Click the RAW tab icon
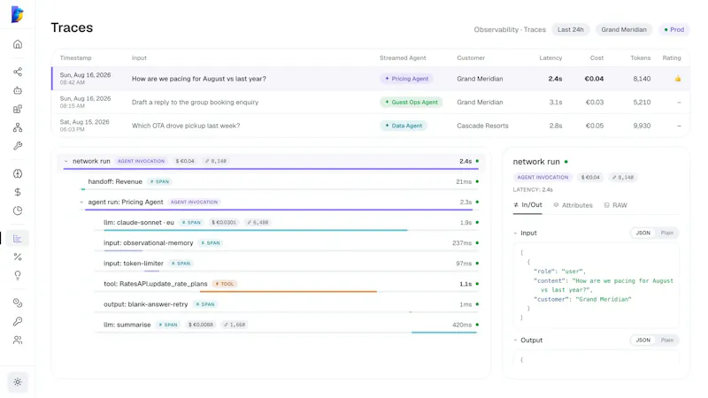Image resolution: width=708 pixels, height=398 pixels. click(x=607, y=205)
